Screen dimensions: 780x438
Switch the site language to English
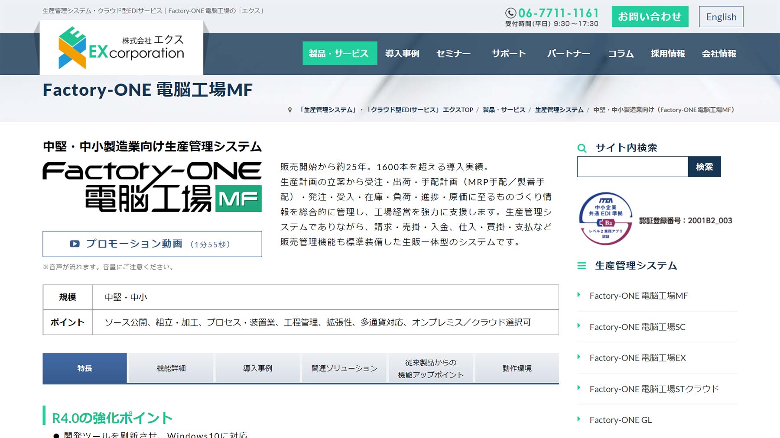(x=721, y=17)
